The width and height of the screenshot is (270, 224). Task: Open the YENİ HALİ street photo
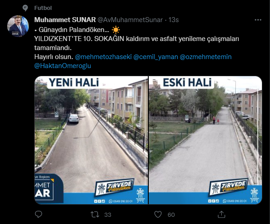[x=91, y=140]
